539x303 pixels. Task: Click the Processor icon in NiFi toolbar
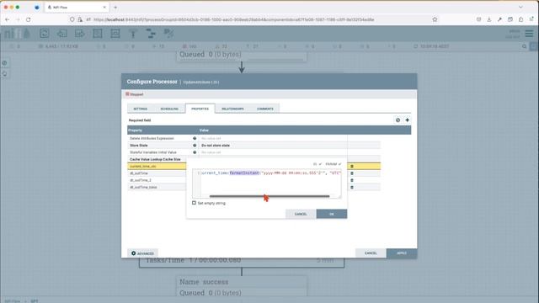tap(45, 34)
